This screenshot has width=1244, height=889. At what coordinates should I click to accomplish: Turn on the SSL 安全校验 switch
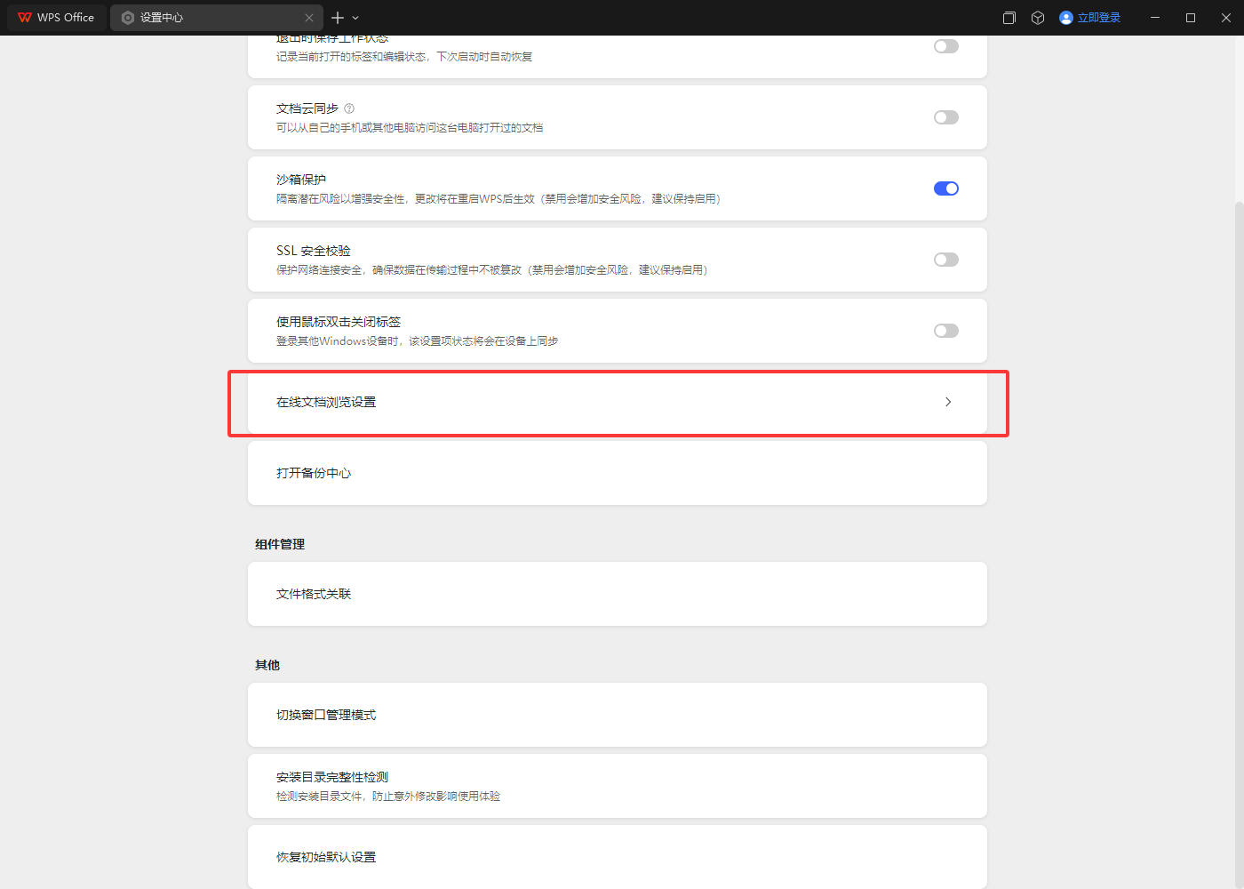pyautogui.click(x=946, y=260)
